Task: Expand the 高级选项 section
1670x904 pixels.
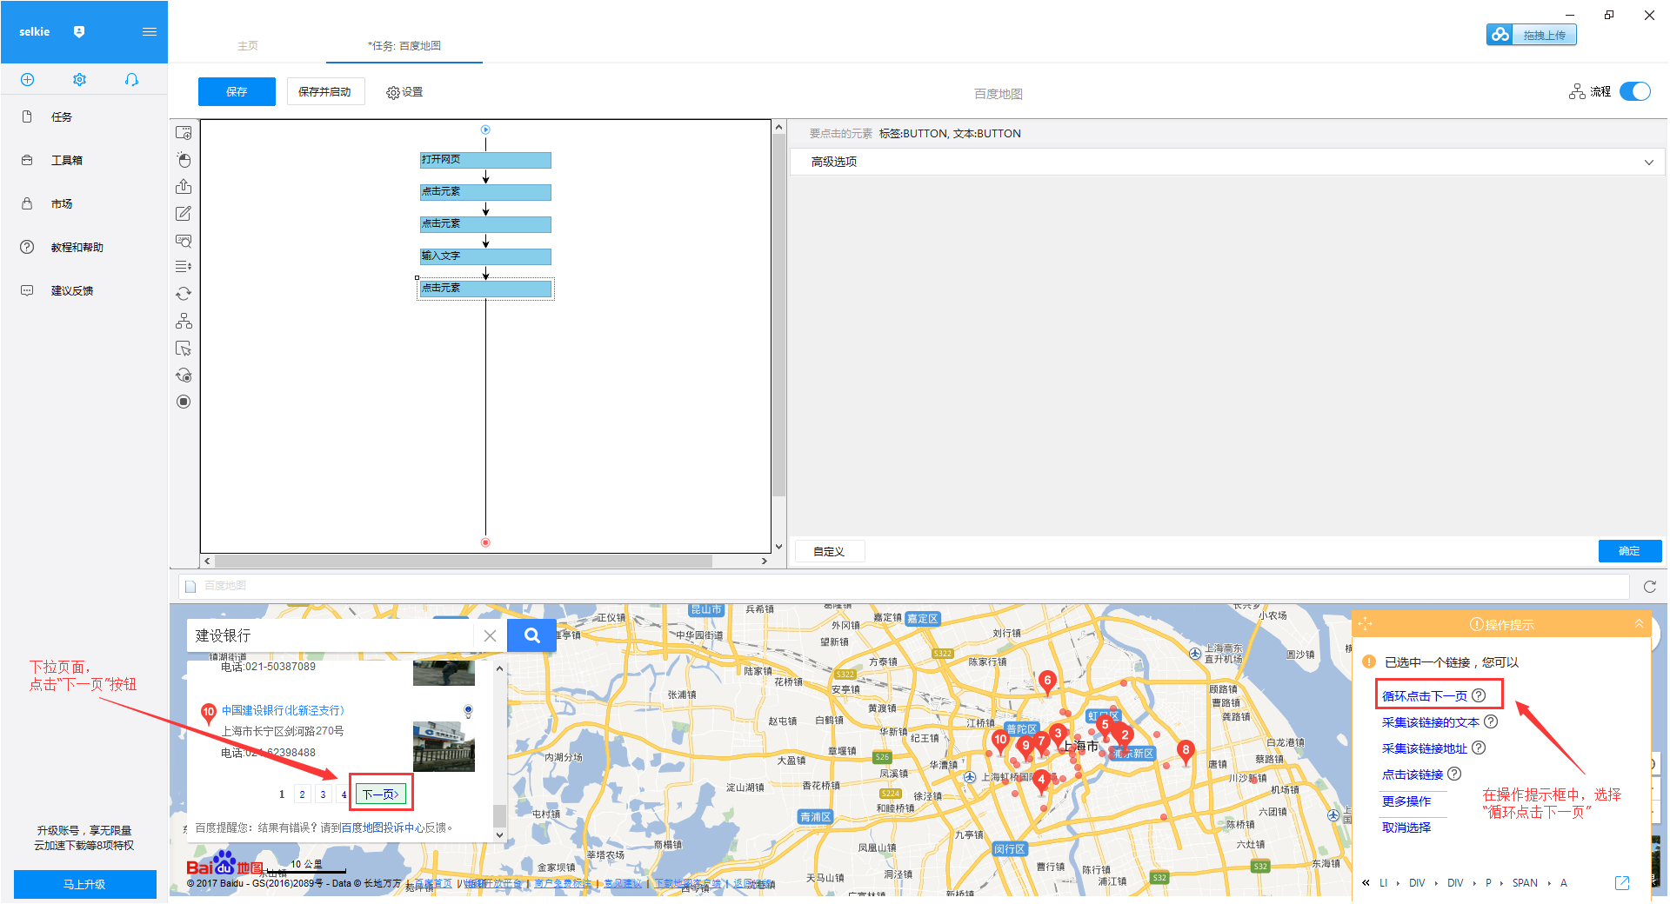Action: 1226,162
